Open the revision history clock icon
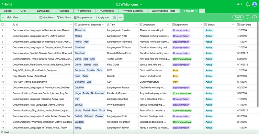The image size is (259, 134). click(x=254, y=17)
